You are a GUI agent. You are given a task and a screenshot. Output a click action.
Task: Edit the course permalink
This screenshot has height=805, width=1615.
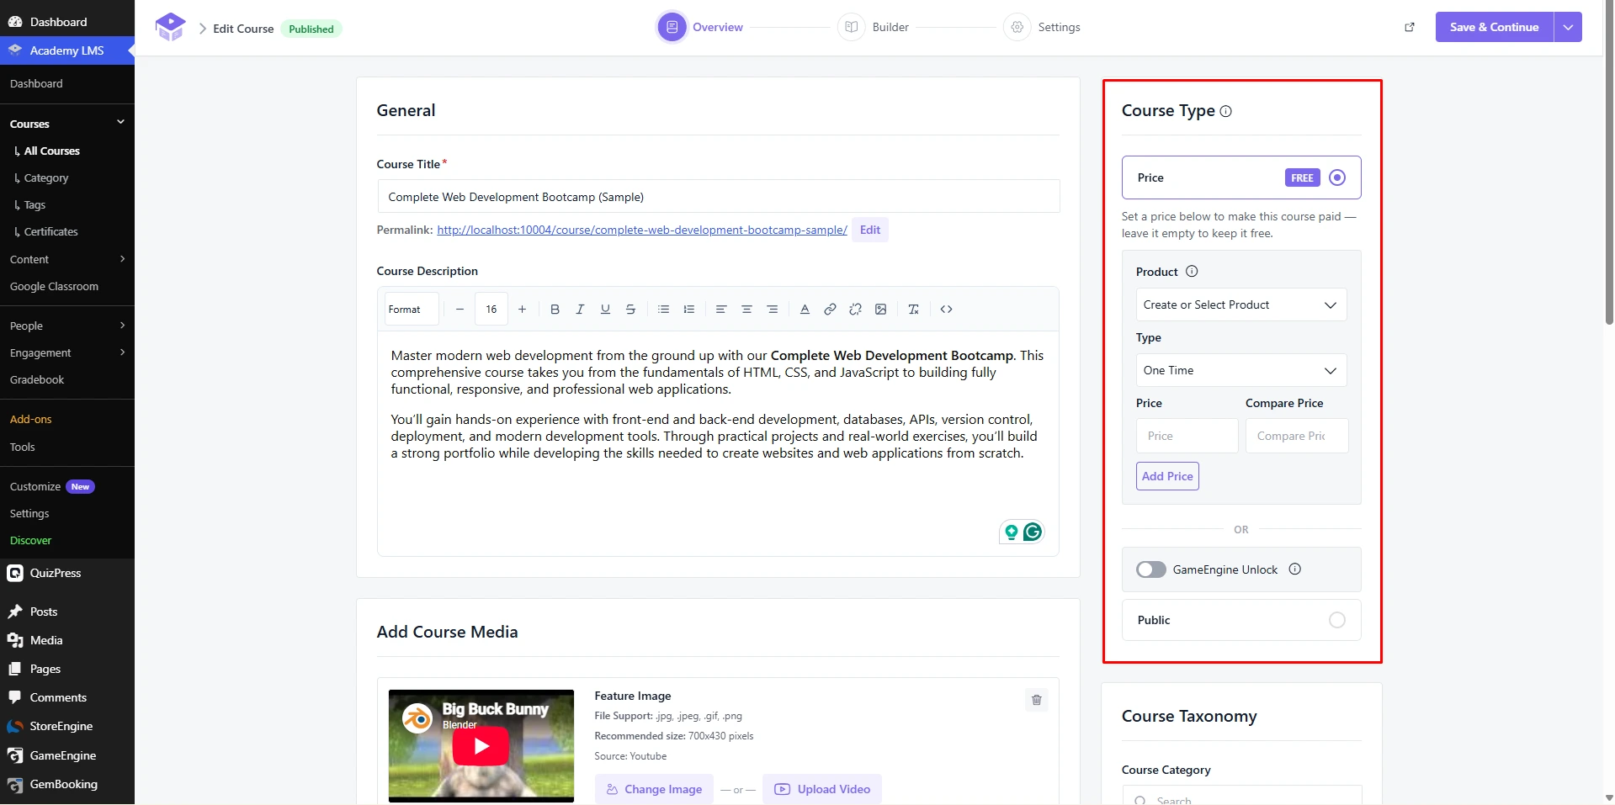(870, 230)
